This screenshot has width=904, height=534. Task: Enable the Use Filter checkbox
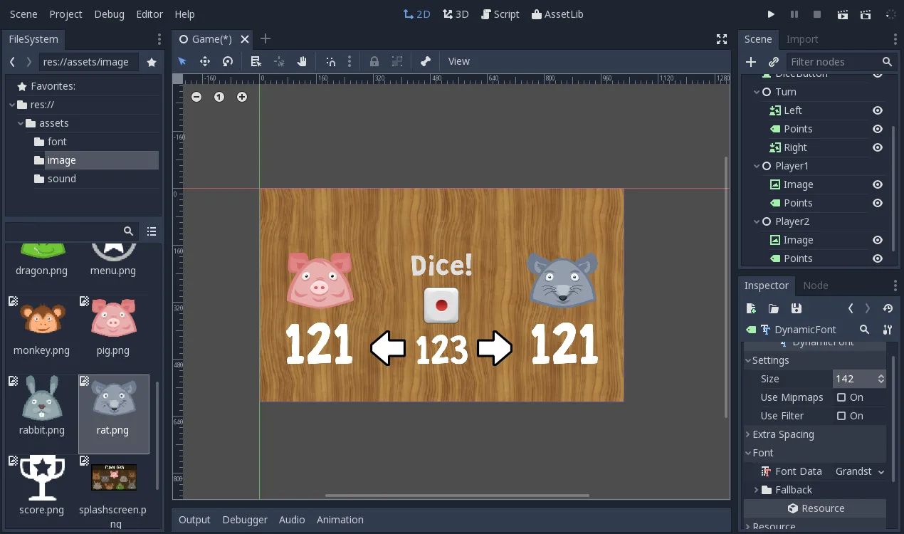tap(841, 416)
